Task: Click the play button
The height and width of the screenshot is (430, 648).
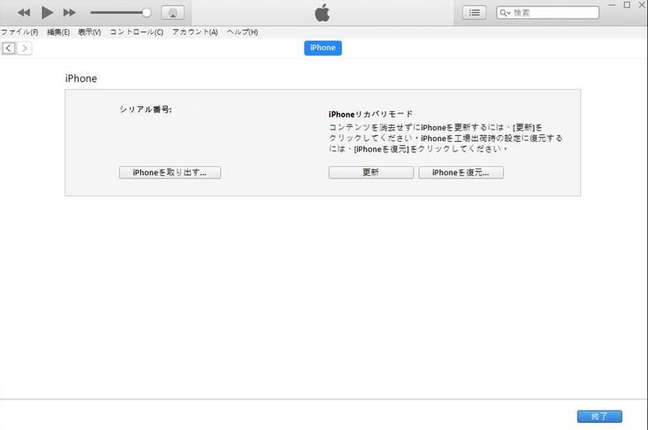Action: pos(47,13)
